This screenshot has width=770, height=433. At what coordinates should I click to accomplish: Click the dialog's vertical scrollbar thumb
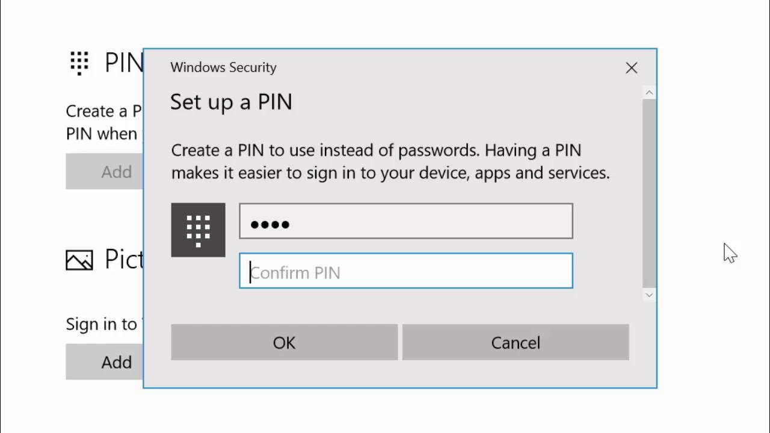point(648,192)
